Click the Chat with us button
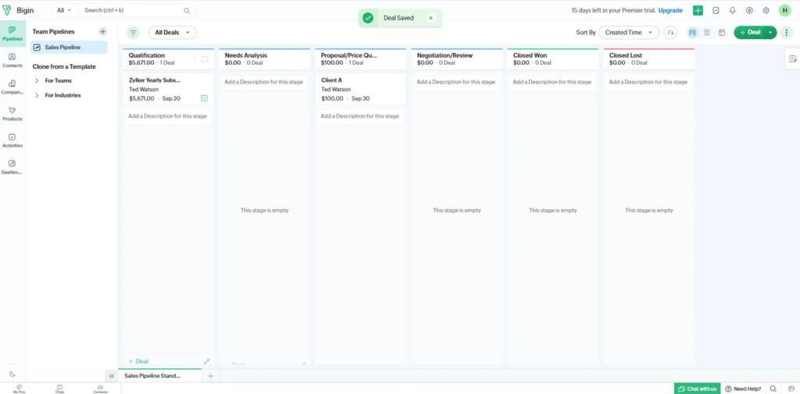This screenshot has width=800, height=394. tap(697, 389)
